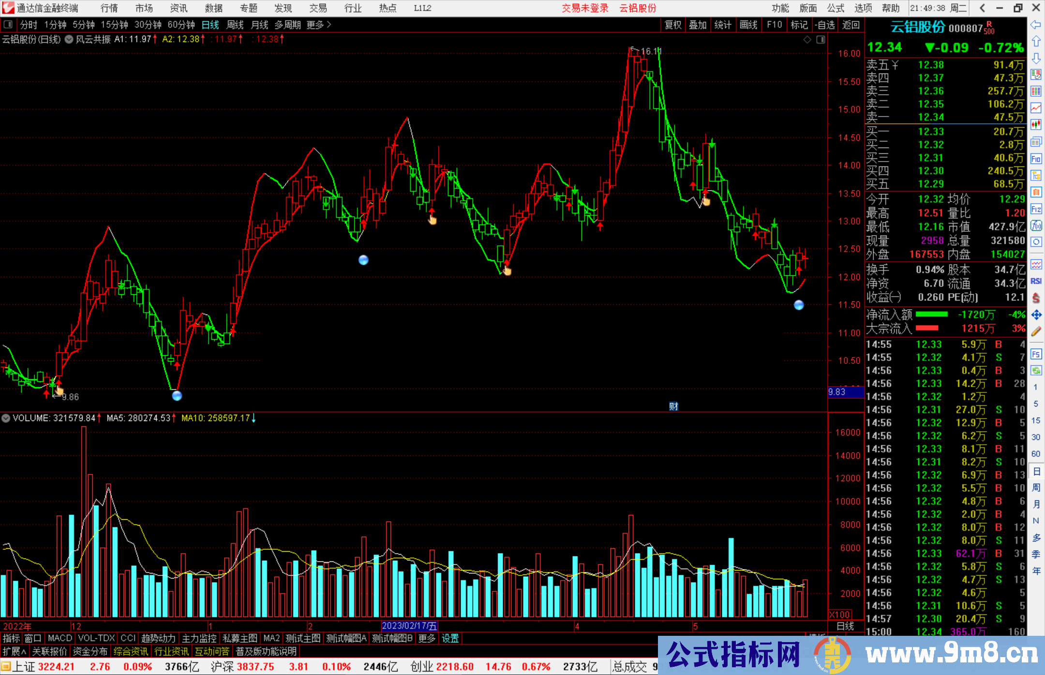Open the f(x) formula manager icon
The width and height of the screenshot is (1045, 675).
pos(1036,225)
